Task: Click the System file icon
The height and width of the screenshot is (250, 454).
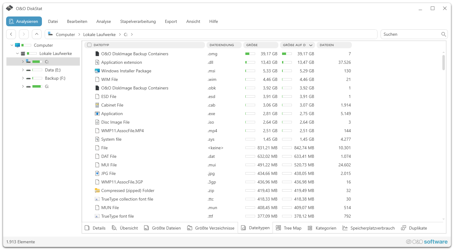Action: coord(97,139)
